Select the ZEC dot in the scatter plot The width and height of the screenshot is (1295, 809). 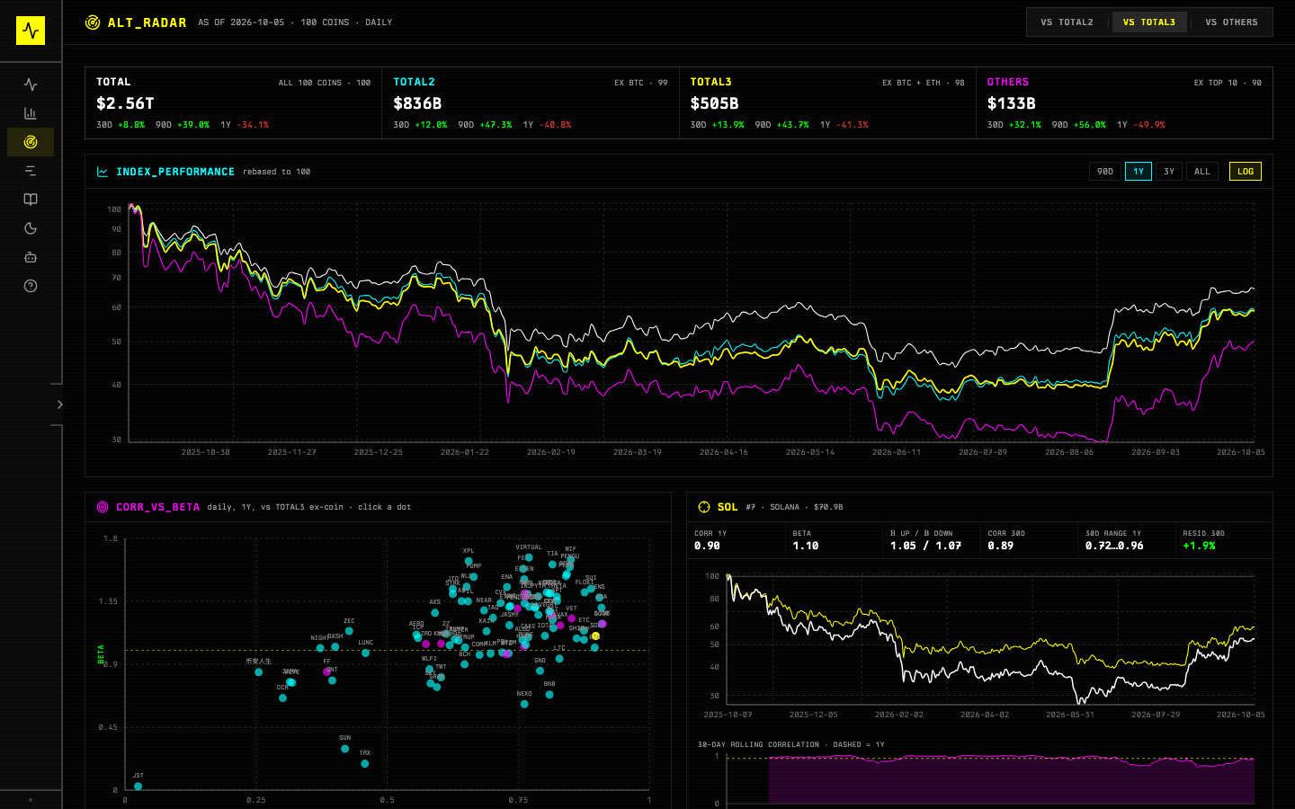(349, 631)
